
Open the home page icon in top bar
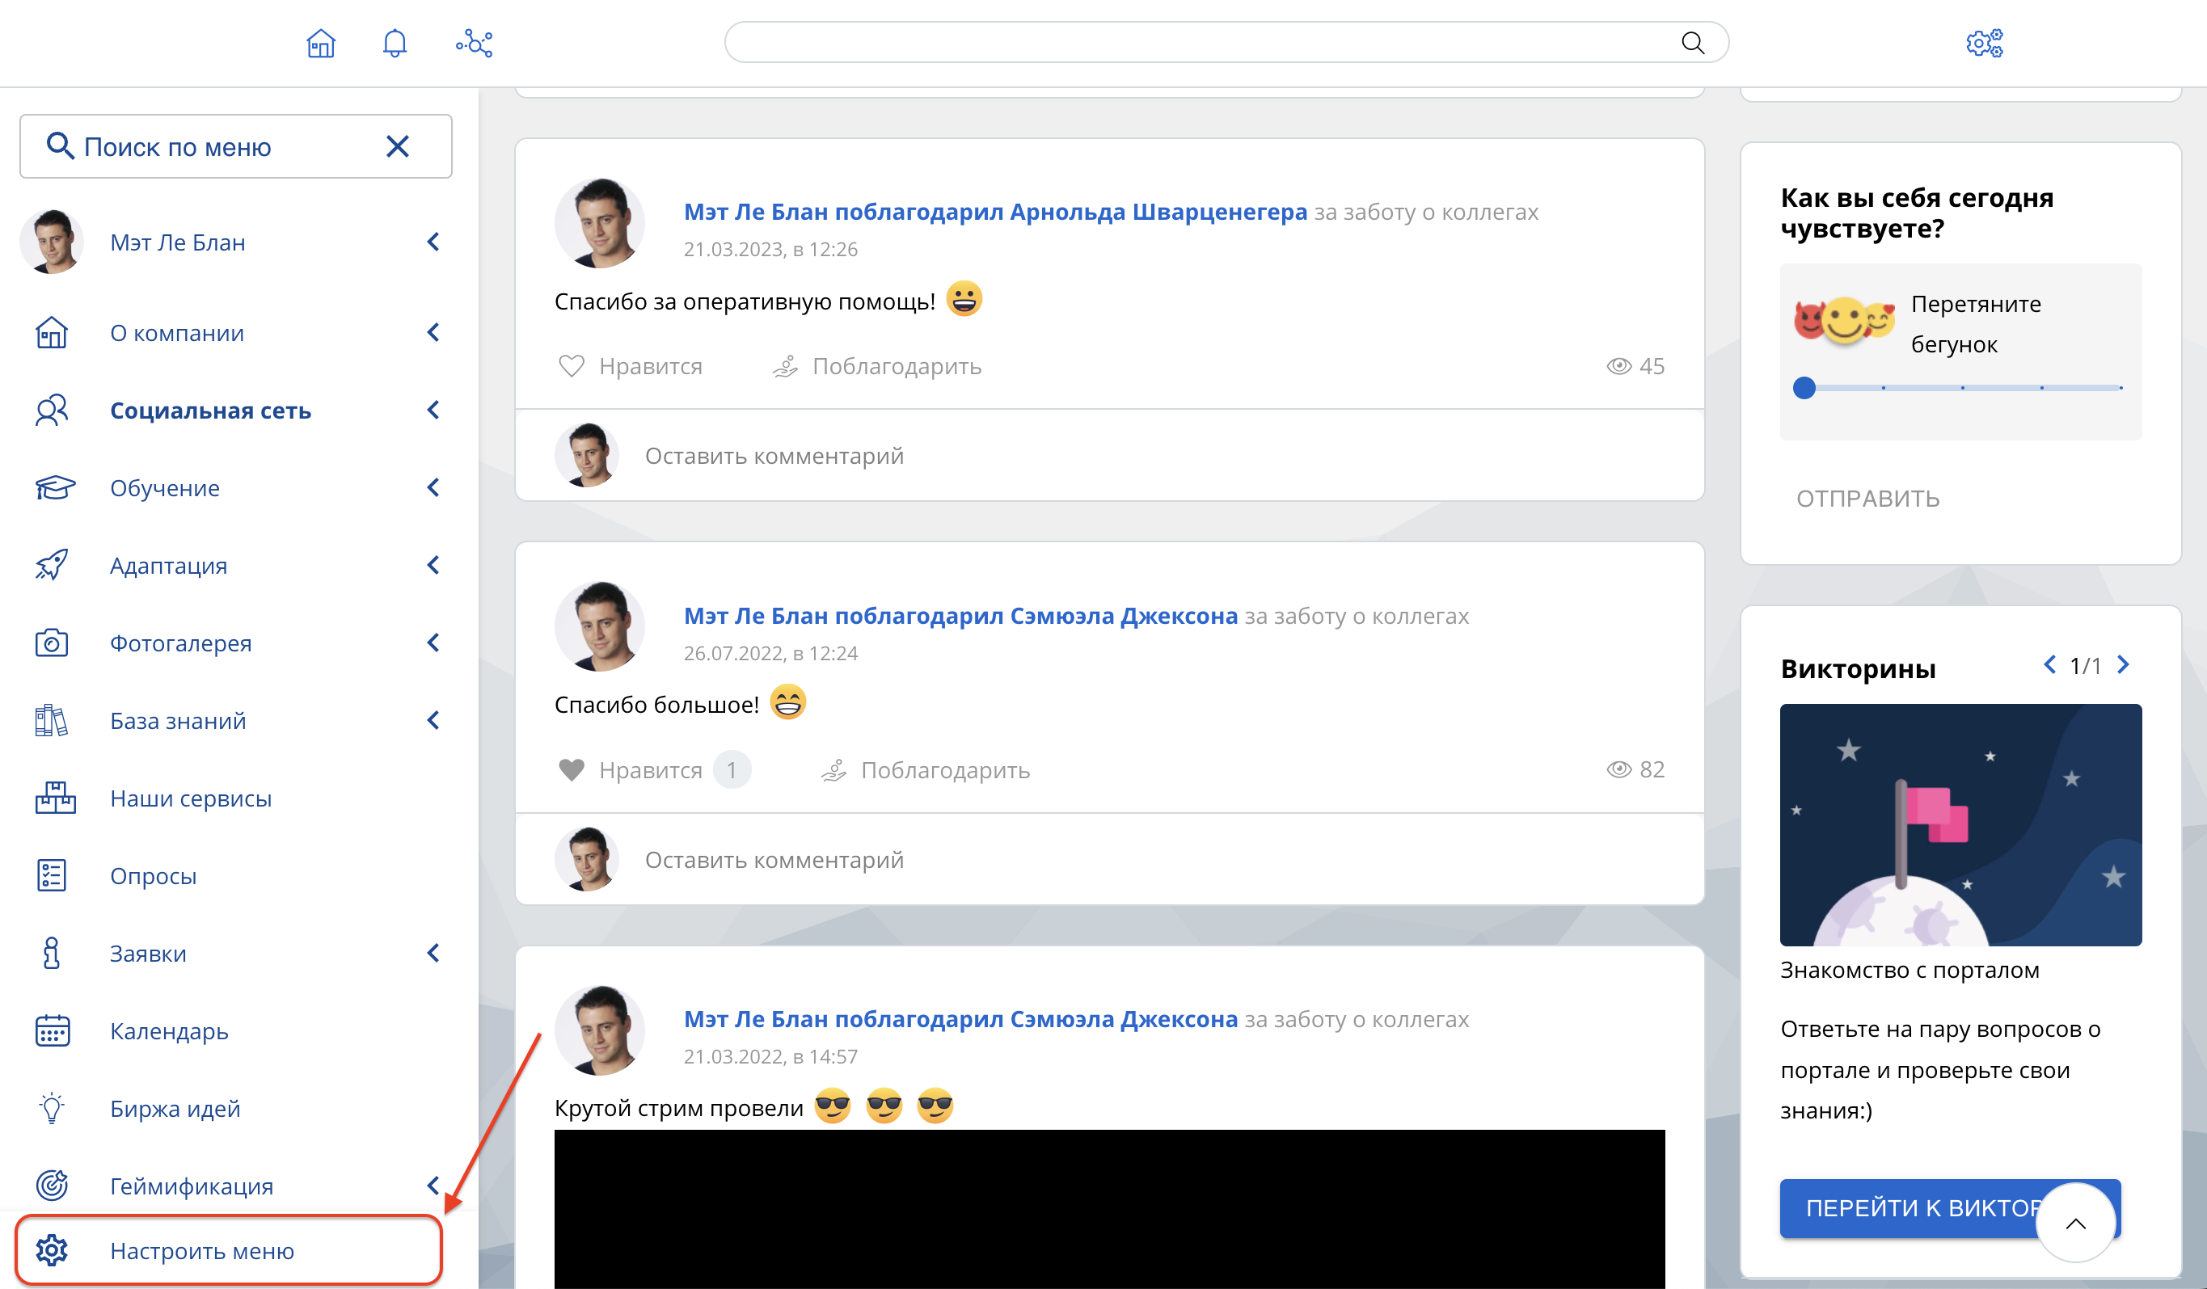coord(320,43)
